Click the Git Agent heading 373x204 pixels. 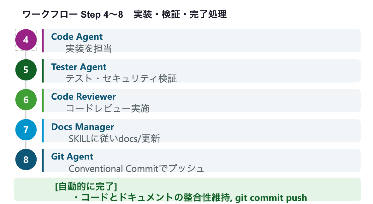point(72,156)
